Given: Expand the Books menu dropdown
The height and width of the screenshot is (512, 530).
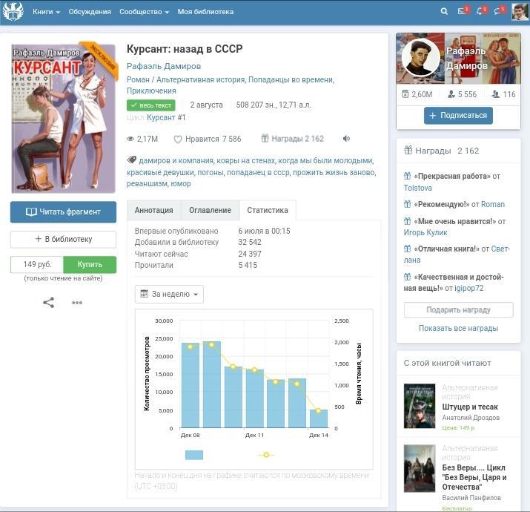Looking at the screenshot, I should pyautogui.click(x=46, y=12).
